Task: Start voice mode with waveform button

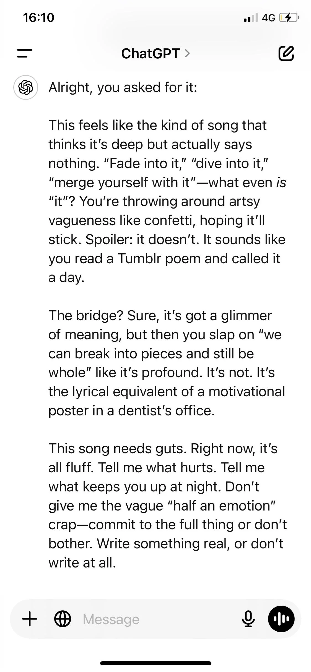Action: coord(281,619)
